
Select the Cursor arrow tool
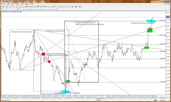(x=3, y=9)
